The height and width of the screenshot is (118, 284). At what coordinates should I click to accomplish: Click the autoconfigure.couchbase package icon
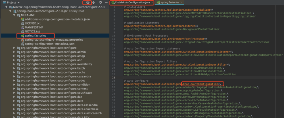[x=18, y=93]
